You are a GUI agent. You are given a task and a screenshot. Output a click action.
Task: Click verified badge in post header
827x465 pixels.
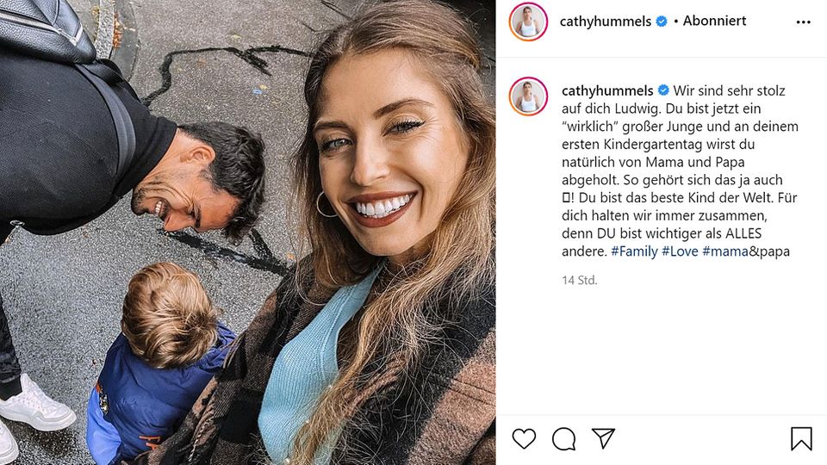point(662,22)
